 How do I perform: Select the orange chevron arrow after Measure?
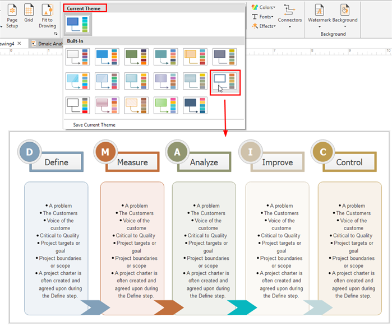(169, 307)
